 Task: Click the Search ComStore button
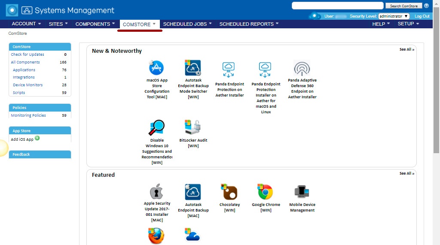pos(403,6)
